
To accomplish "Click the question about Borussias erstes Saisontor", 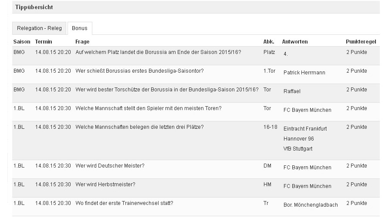I will tap(139, 71).
